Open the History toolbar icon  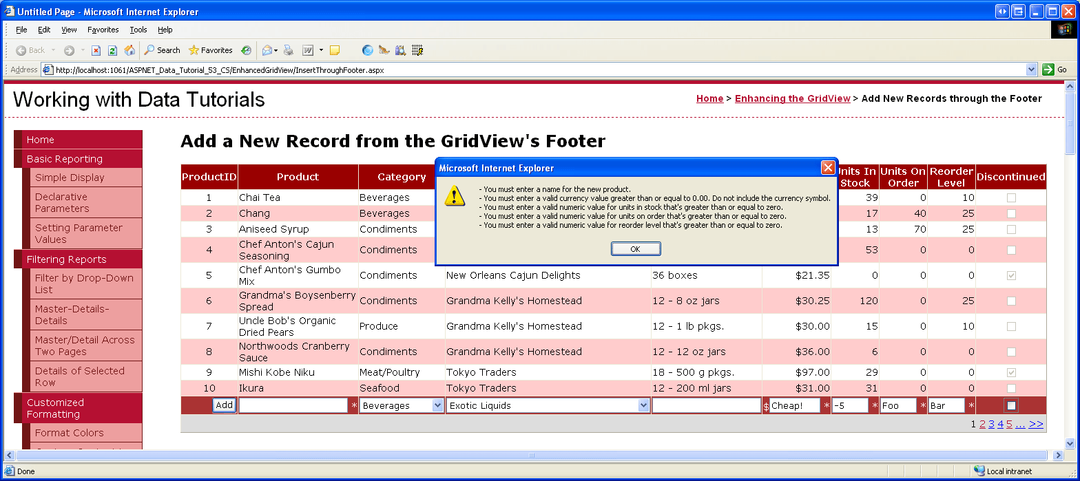click(246, 50)
